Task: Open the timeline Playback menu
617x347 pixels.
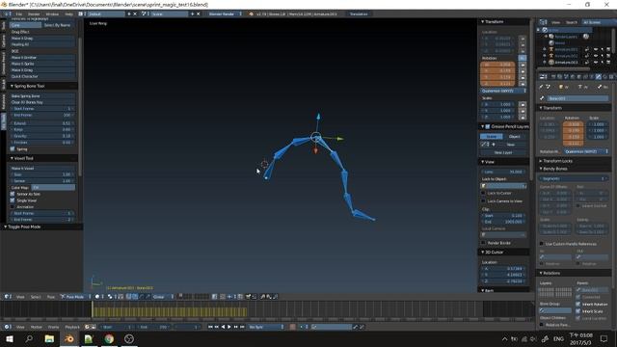Action: click(72, 327)
